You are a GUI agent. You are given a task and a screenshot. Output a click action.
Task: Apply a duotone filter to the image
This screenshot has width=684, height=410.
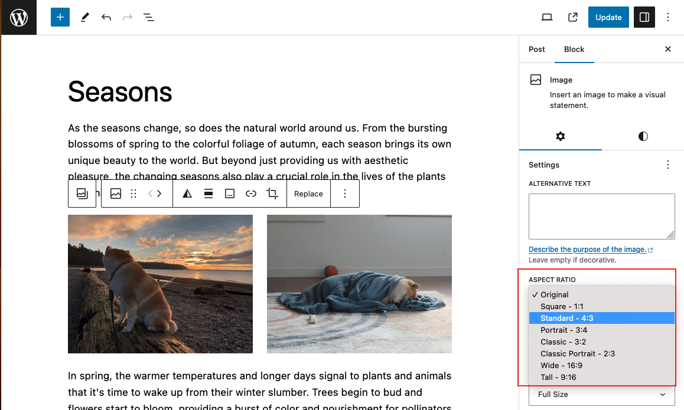tap(187, 193)
